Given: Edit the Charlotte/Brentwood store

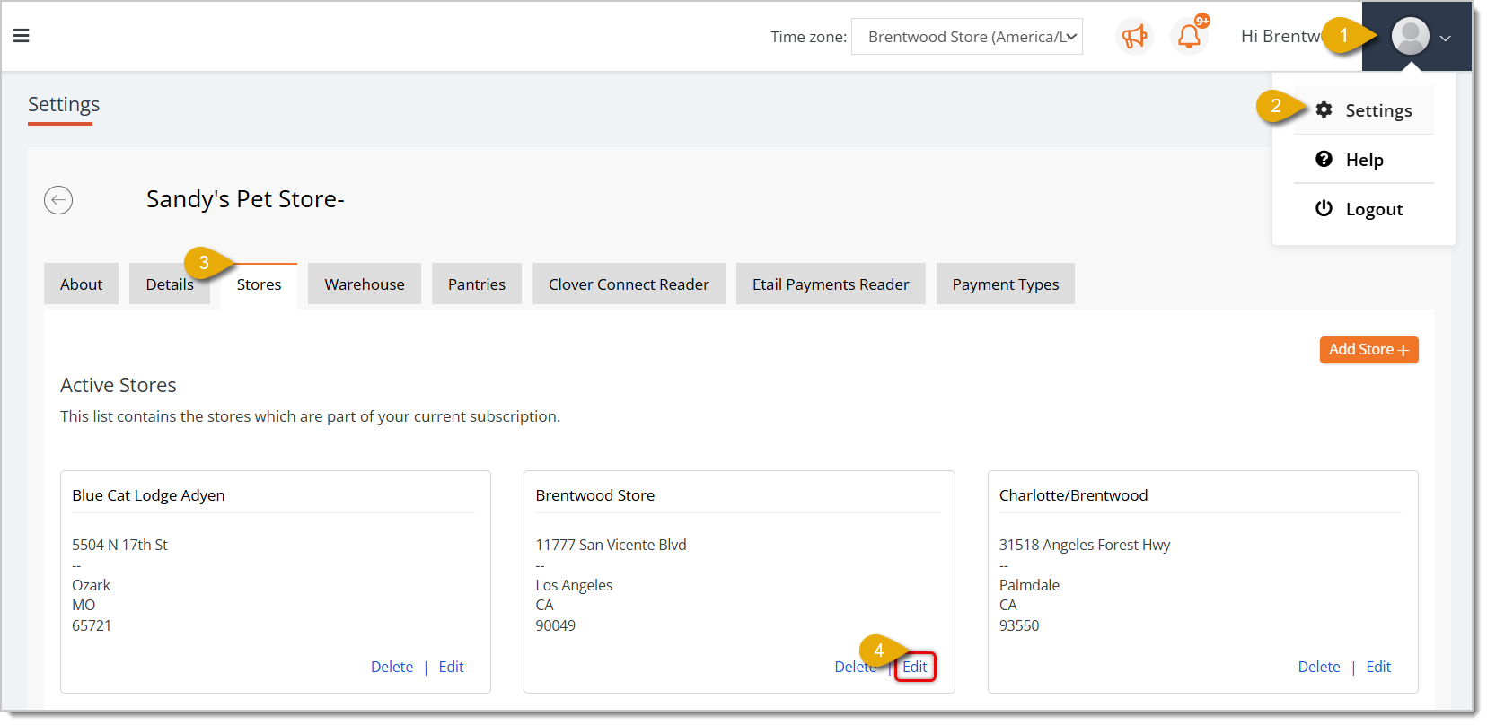Looking at the screenshot, I should (x=1378, y=667).
